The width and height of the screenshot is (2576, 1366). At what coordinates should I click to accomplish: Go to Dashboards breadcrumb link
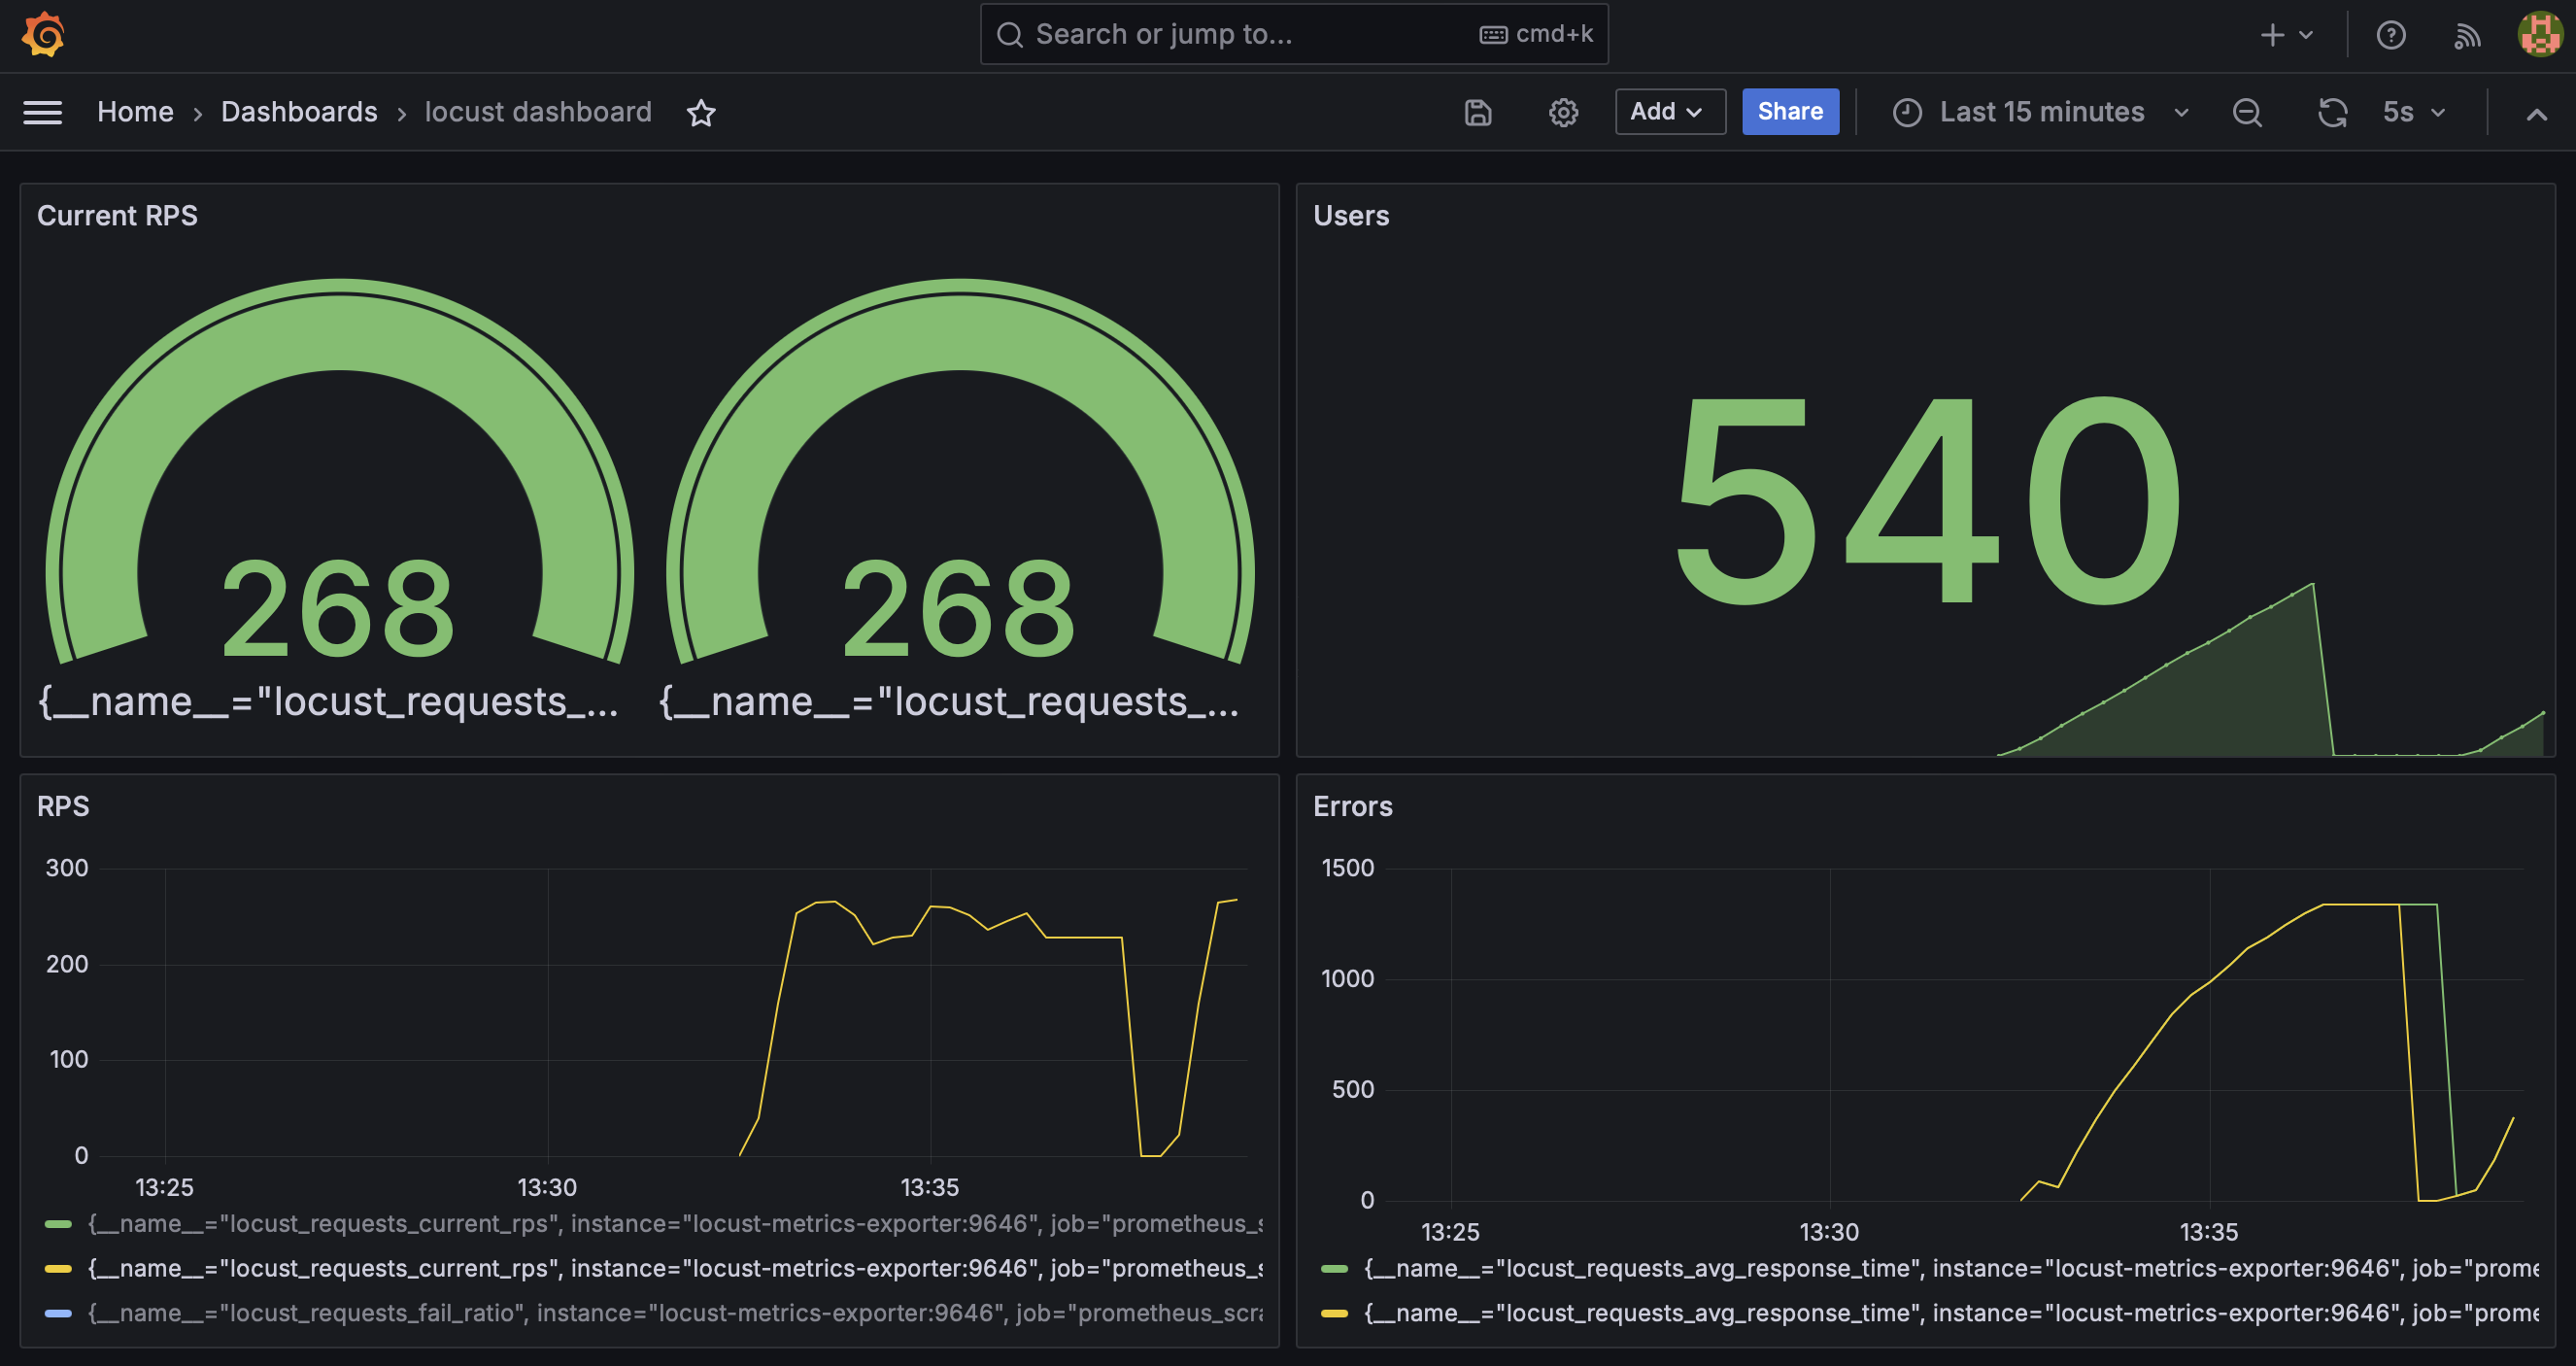(x=299, y=112)
